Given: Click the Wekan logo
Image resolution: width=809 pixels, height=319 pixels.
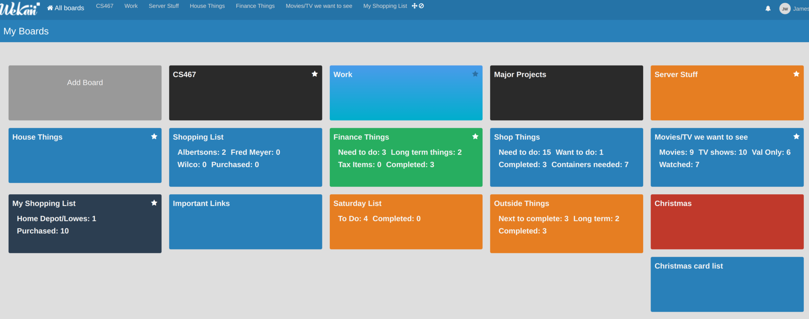Looking at the screenshot, I should (20, 8).
